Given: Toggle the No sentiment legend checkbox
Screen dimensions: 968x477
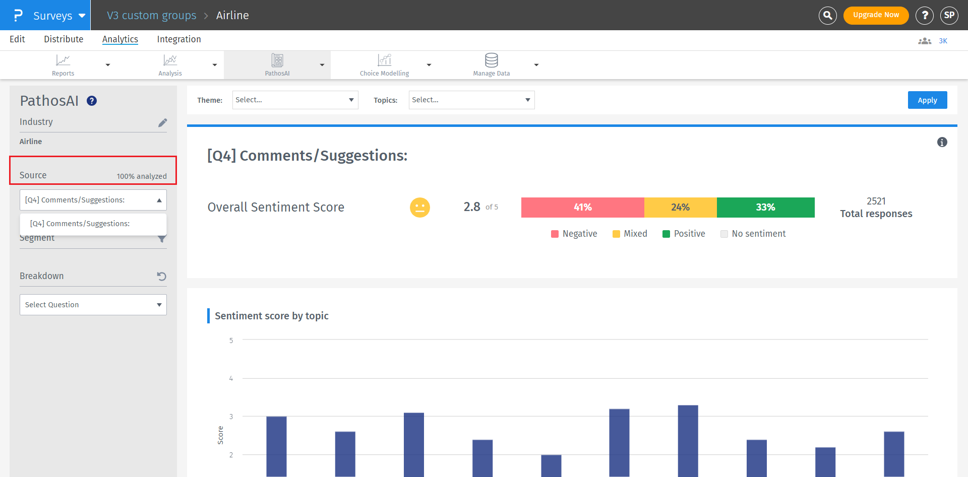Looking at the screenshot, I should tap(724, 234).
